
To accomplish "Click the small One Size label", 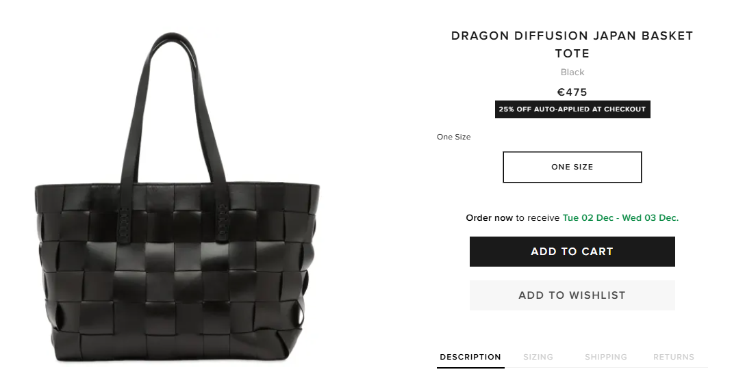I will 454,137.
